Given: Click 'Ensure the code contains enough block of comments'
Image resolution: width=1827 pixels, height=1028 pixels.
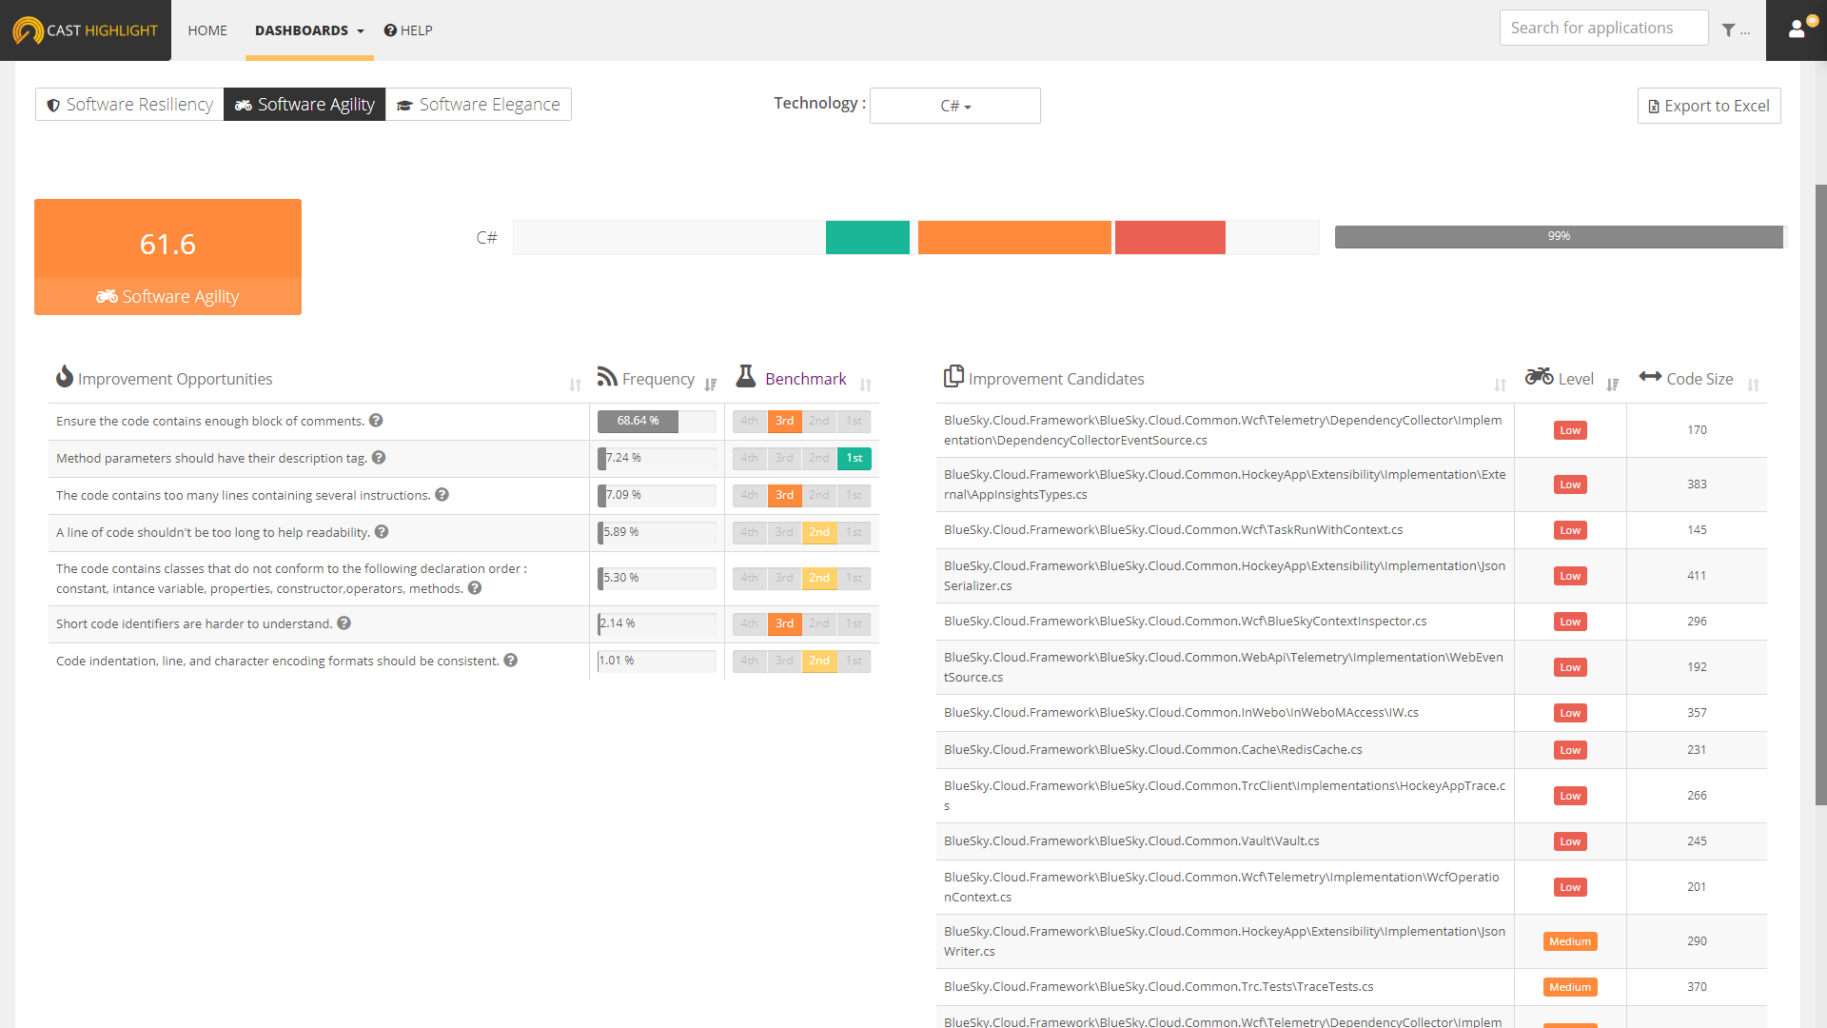Looking at the screenshot, I should tap(210, 421).
